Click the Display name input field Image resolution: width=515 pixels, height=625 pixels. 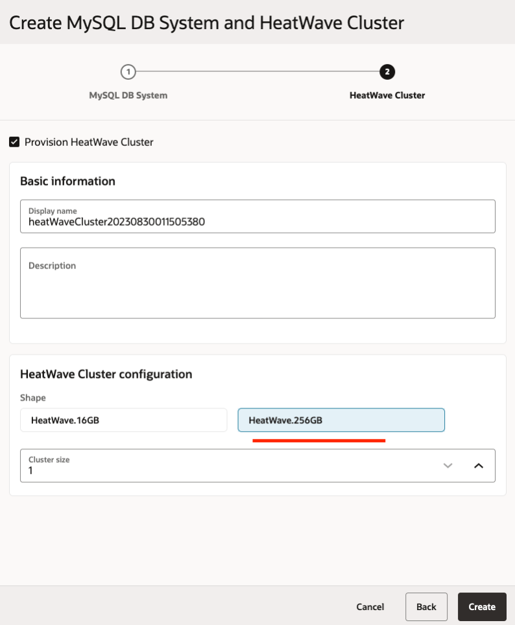(x=257, y=216)
